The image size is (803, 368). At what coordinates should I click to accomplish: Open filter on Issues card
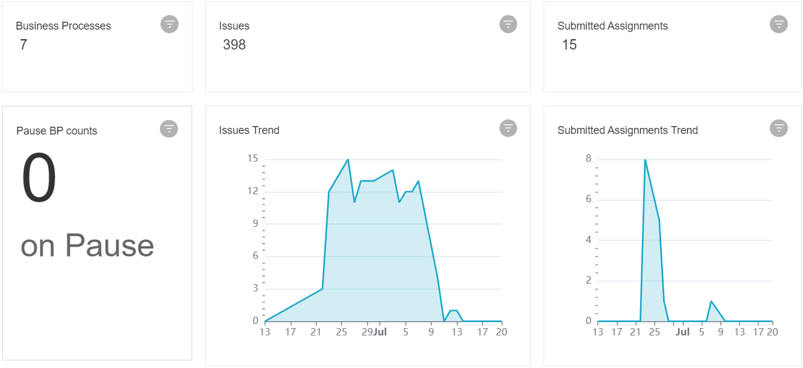point(509,24)
